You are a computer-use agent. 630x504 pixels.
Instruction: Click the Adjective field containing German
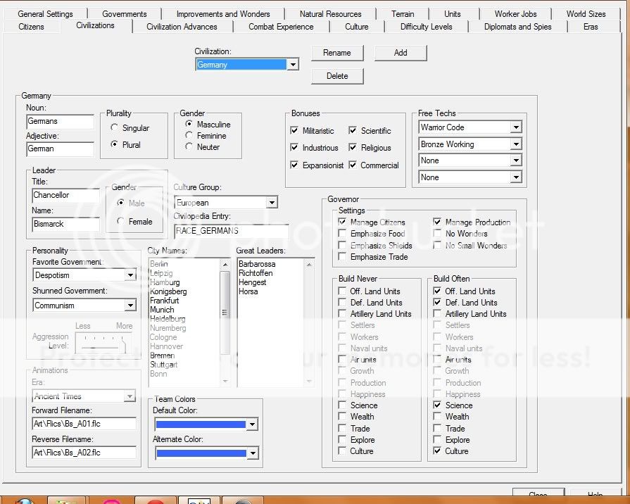60,149
